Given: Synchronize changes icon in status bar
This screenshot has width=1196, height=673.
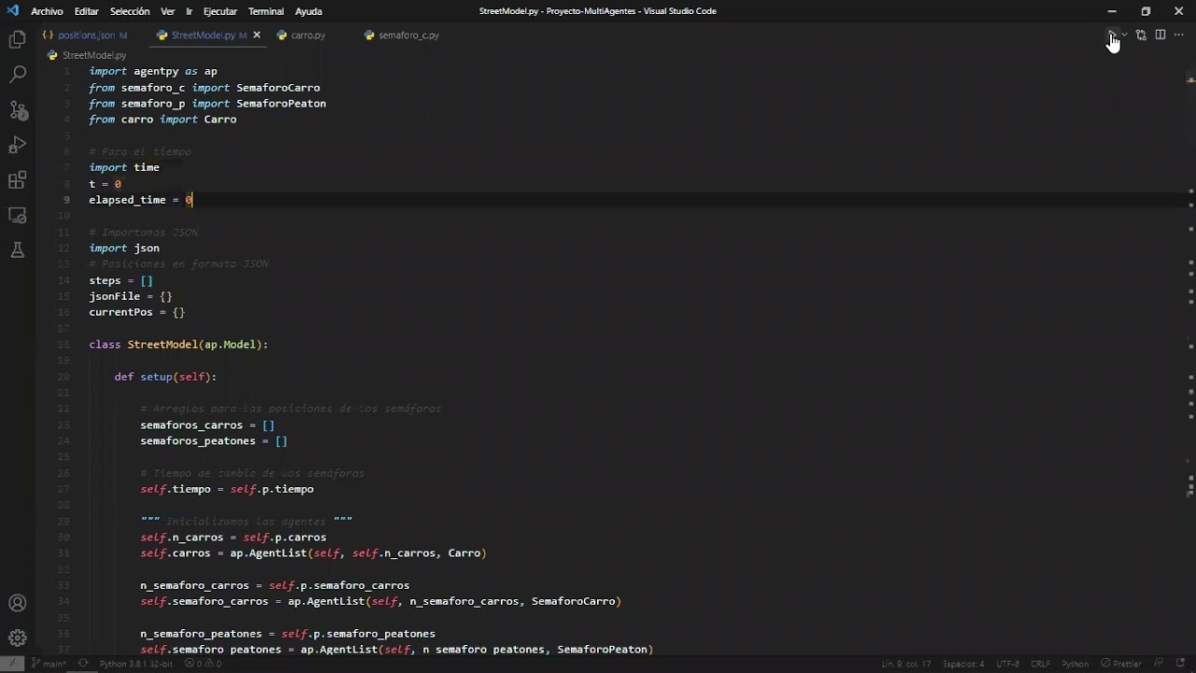Looking at the screenshot, I should pyautogui.click(x=82, y=664).
